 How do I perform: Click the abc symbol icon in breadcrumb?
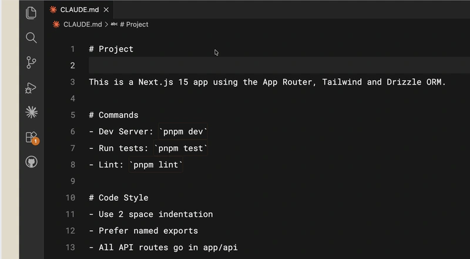[114, 24]
